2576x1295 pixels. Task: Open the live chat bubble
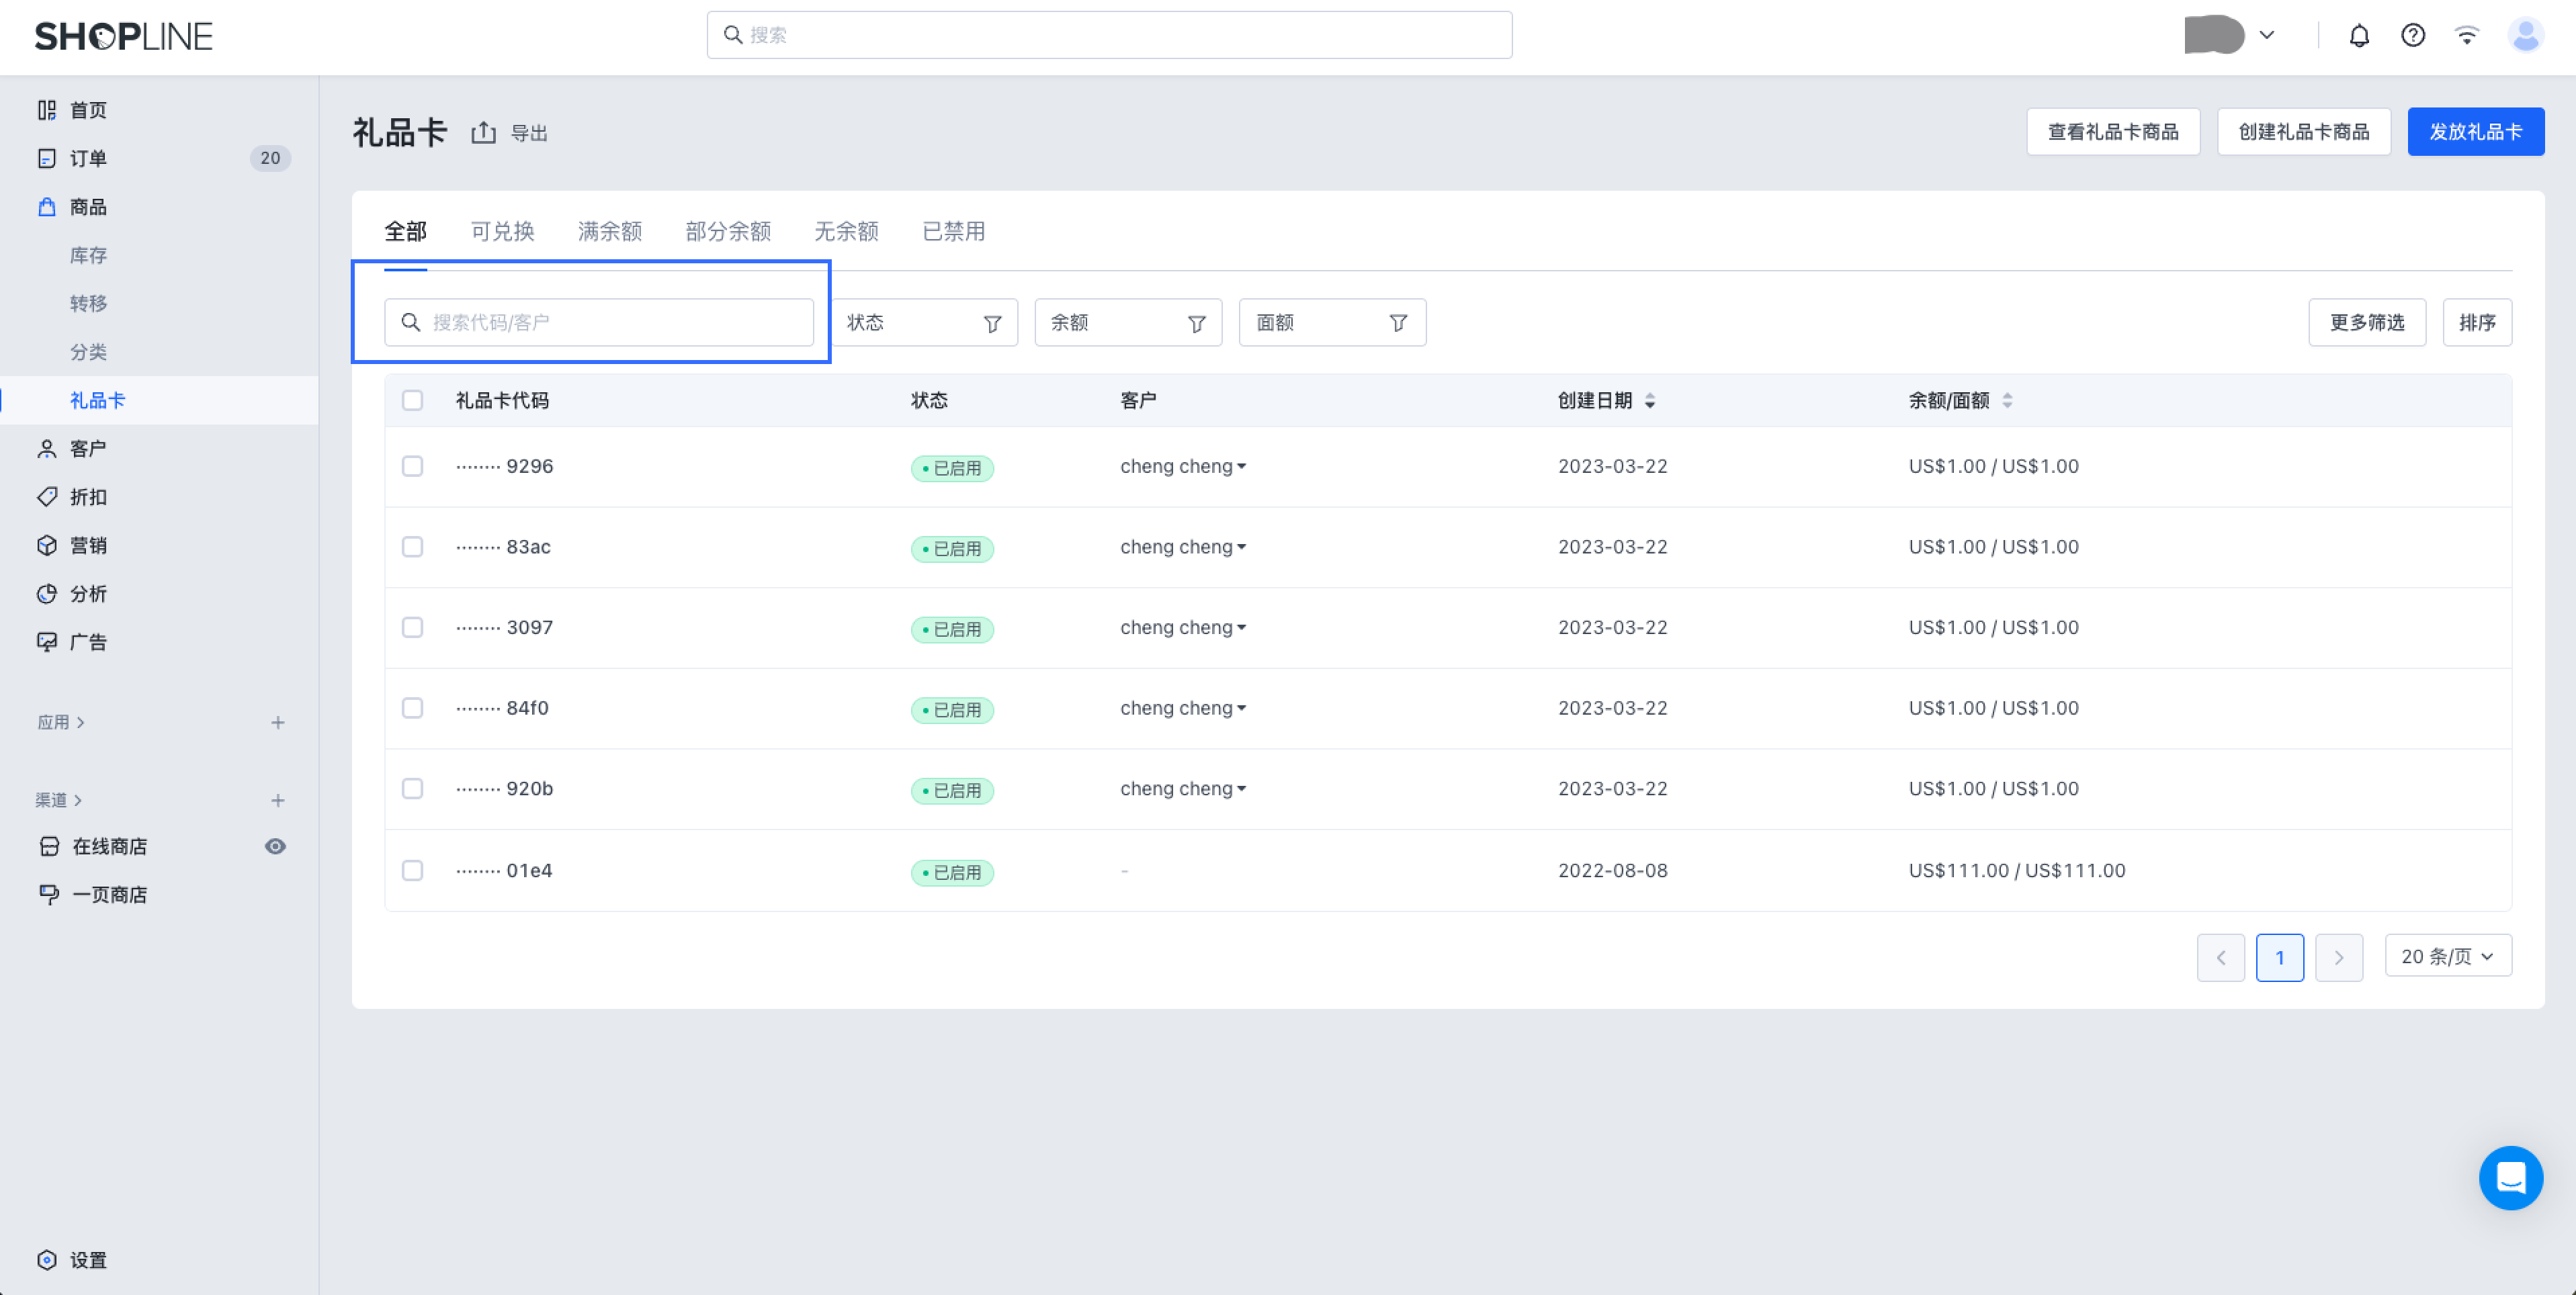coord(2511,1178)
